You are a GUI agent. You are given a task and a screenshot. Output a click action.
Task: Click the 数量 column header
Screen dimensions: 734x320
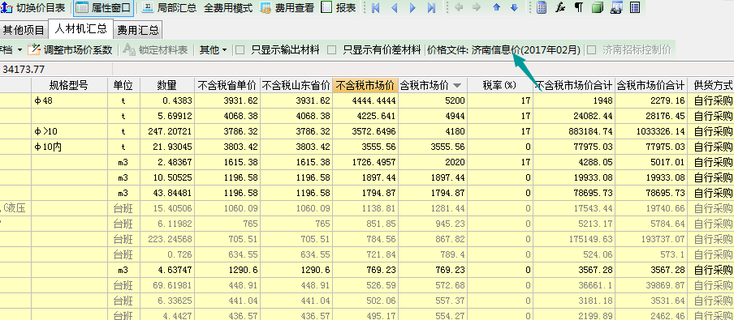click(166, 86)
